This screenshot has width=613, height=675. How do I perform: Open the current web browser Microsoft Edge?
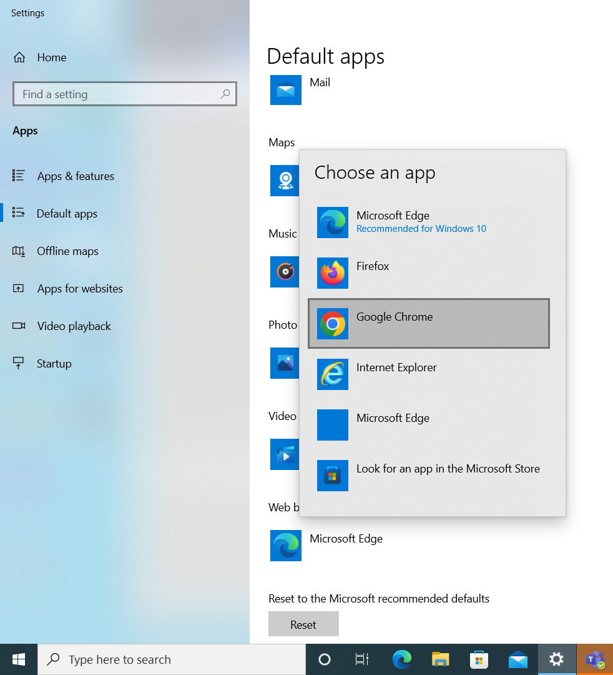click(326, 546)
